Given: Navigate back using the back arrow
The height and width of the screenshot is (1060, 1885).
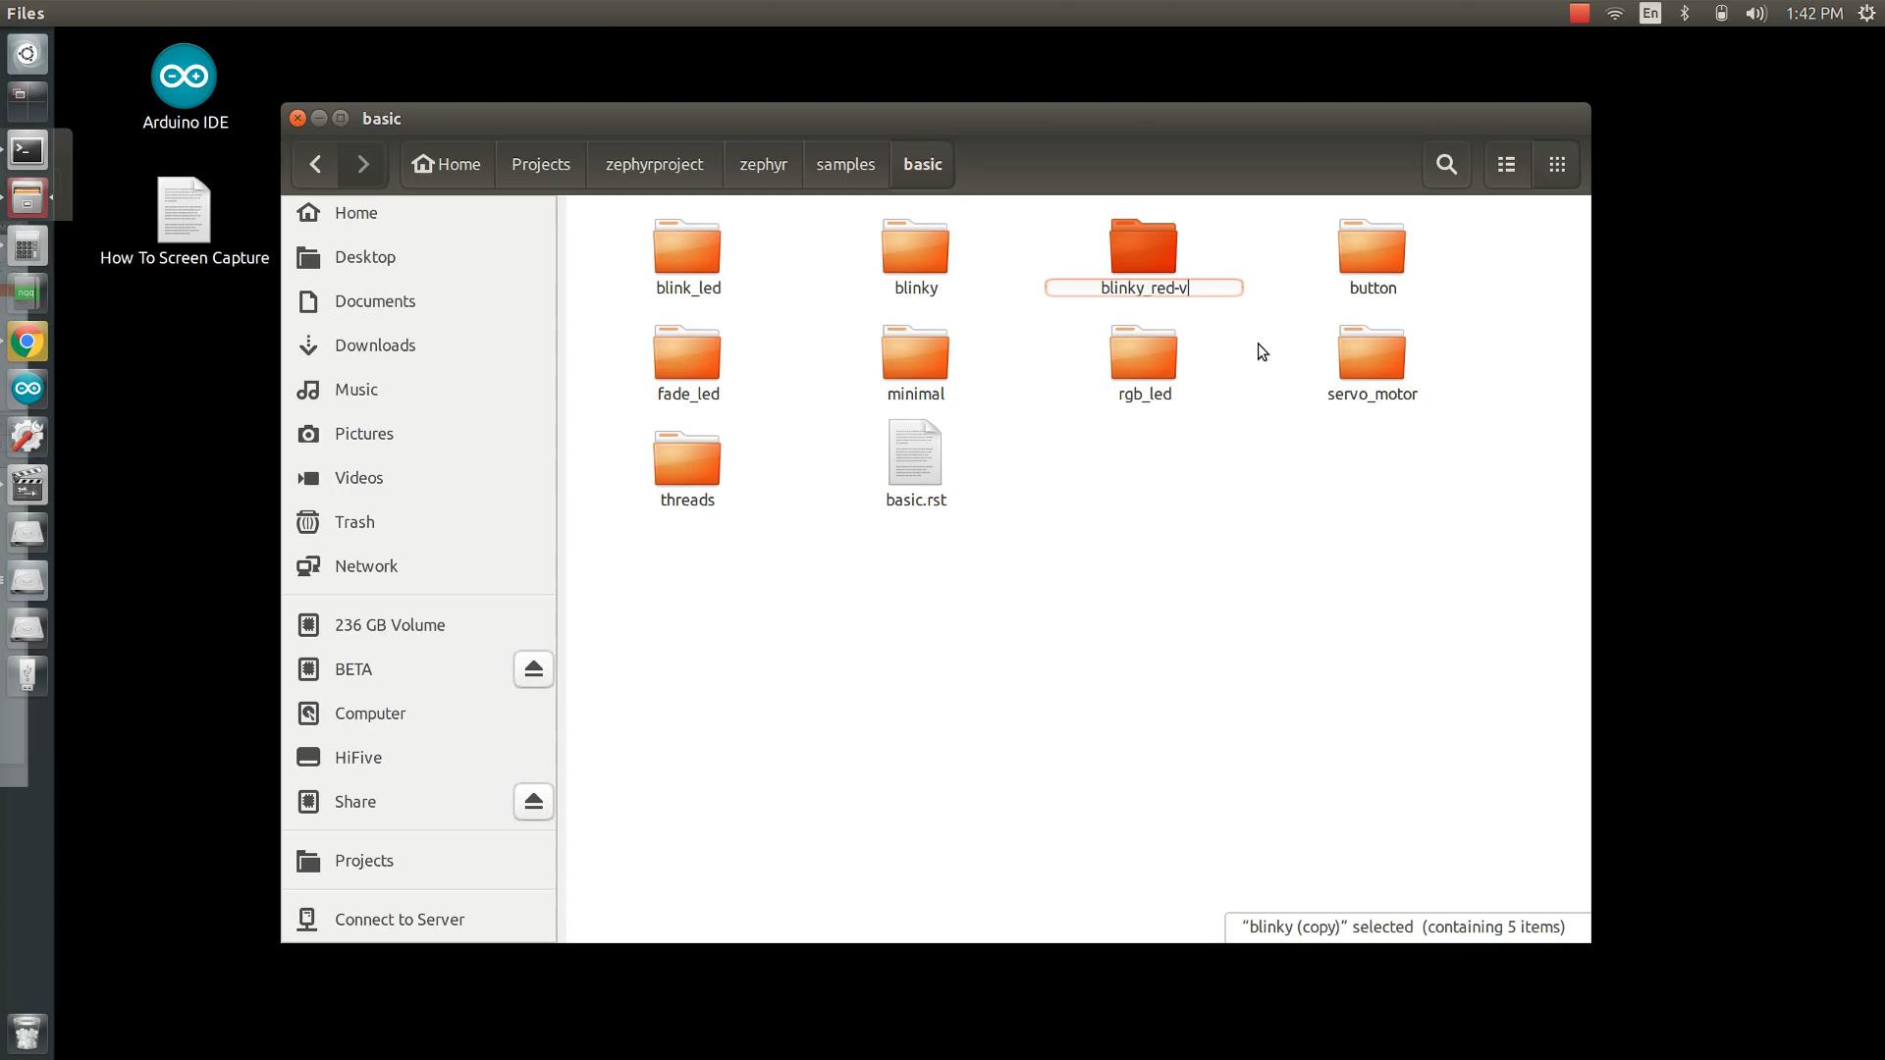Looking at the screenshot, I should point(315,164).
